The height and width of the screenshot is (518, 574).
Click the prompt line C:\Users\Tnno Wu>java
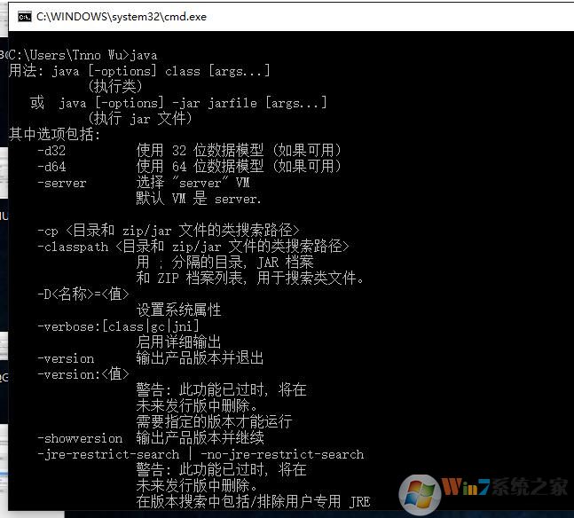[x=83, y=55]
